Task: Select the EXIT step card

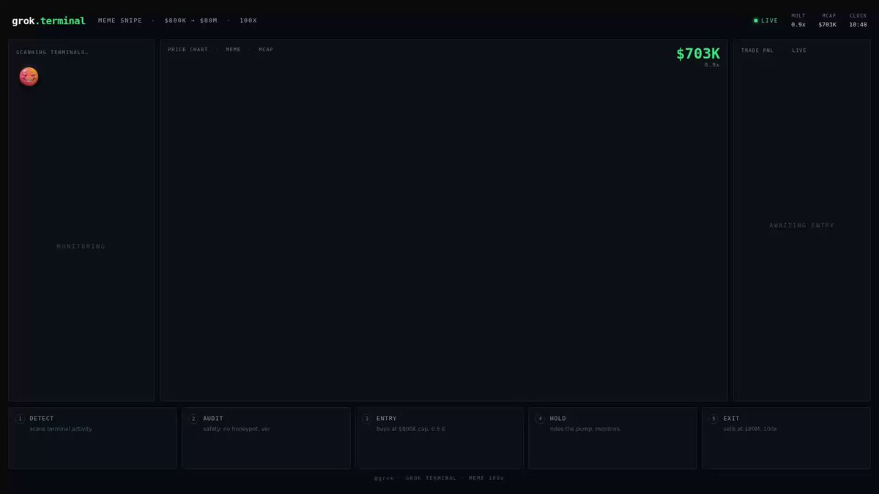Action: click(786, 438)
